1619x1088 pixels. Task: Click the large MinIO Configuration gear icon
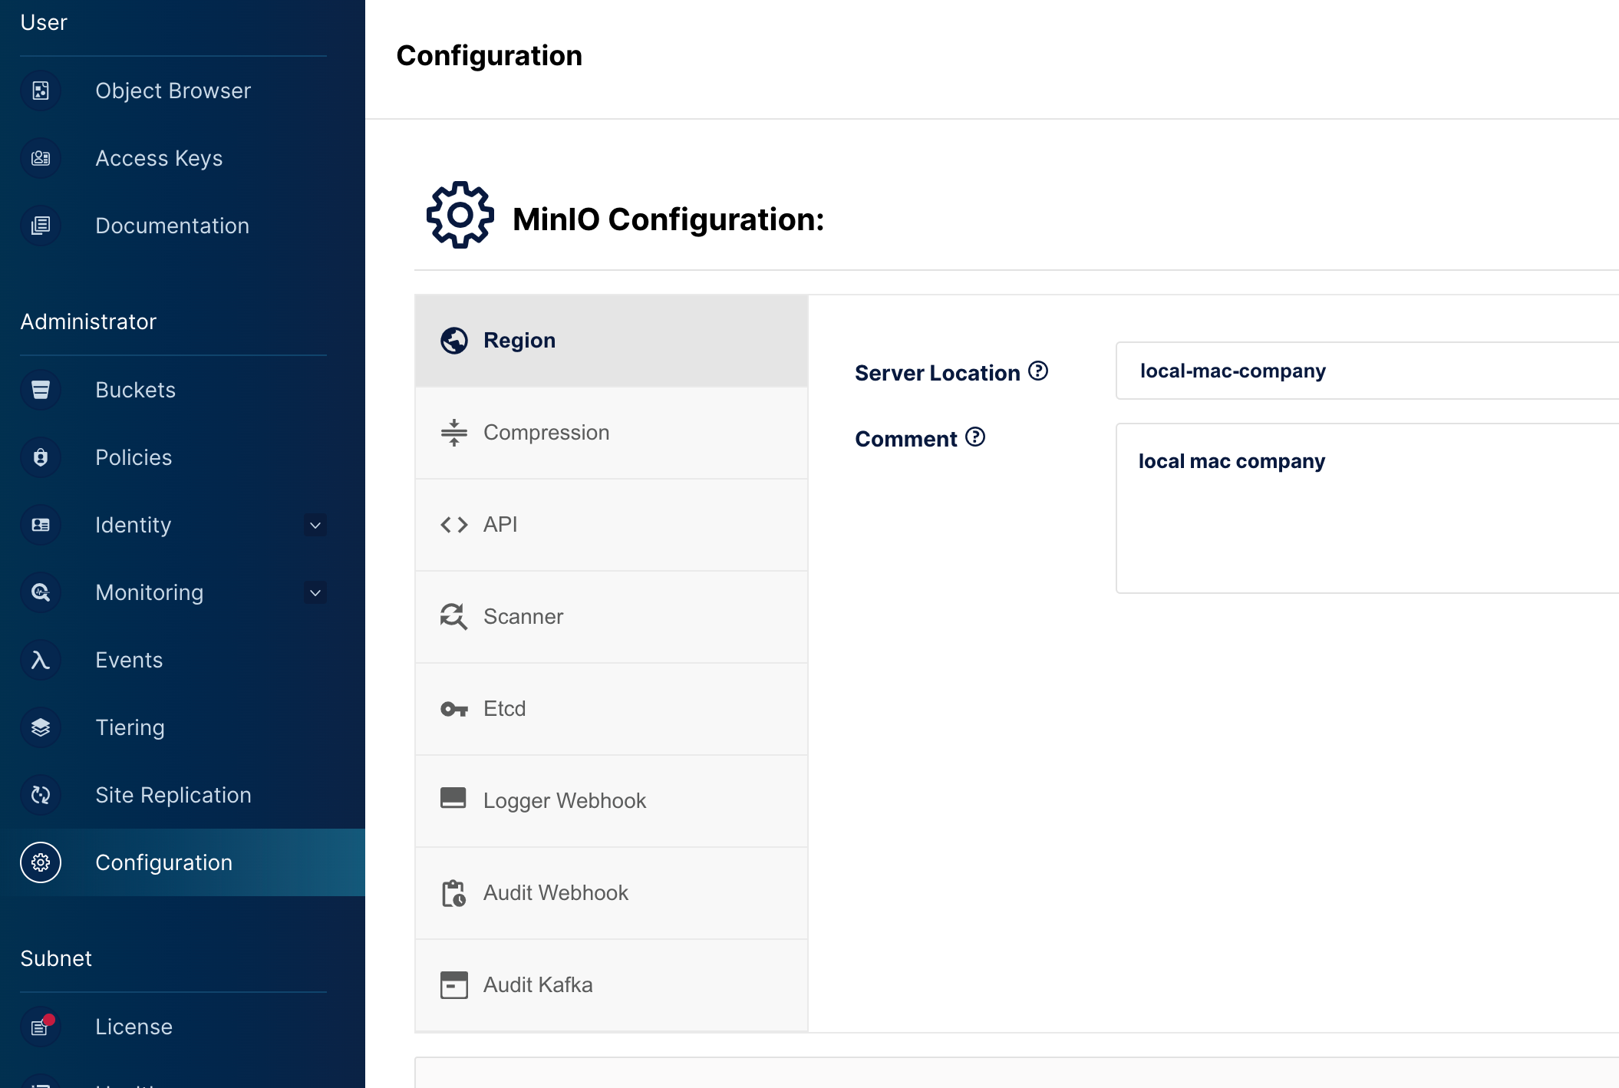pos(460,215)
